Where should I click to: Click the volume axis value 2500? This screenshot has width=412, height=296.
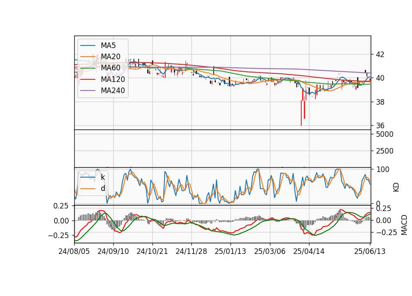pos(385,151)
